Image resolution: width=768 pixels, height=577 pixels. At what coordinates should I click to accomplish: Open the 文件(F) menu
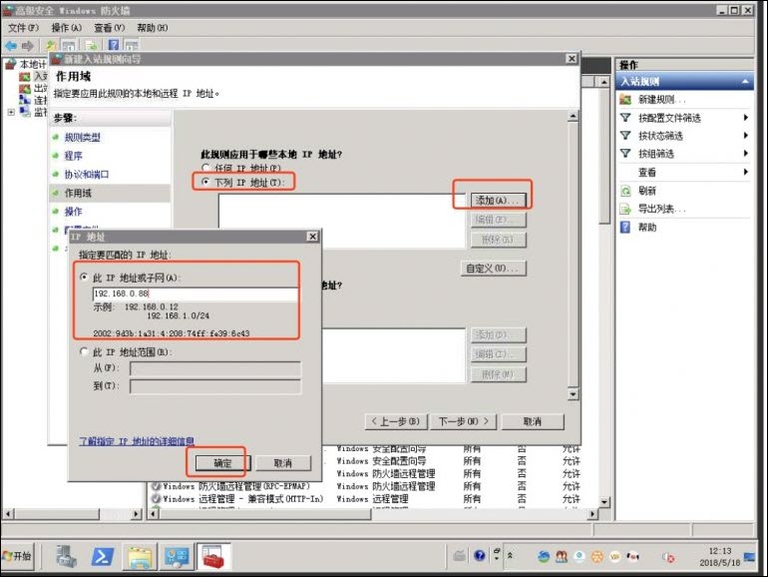[x=23, y=28]
